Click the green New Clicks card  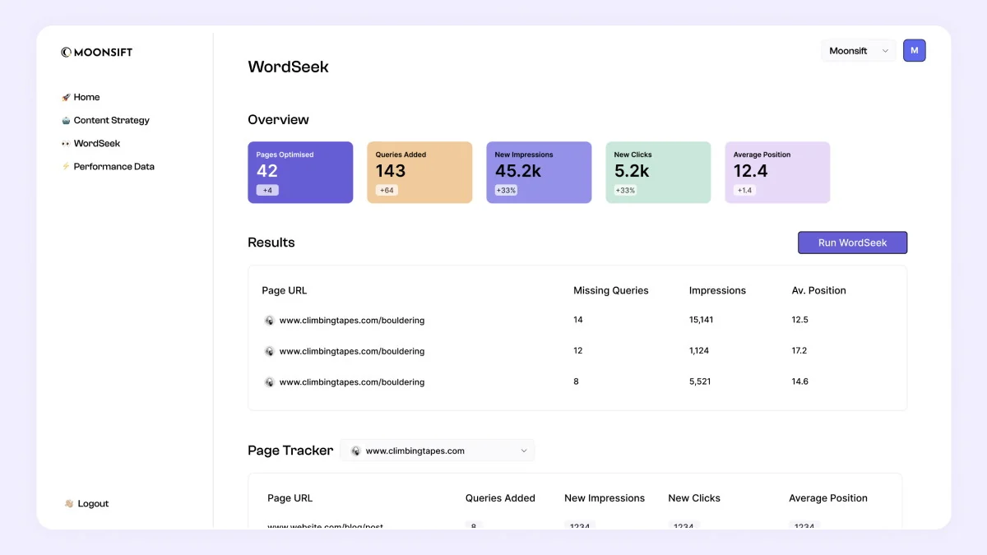(x=658, y=173)
